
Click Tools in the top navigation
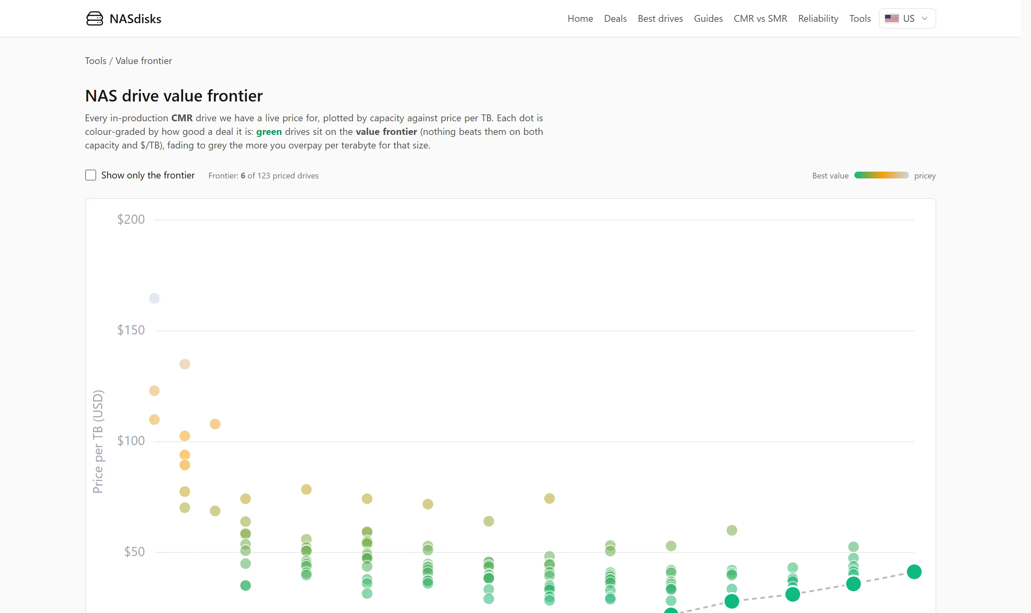click(x=860, y=19)
